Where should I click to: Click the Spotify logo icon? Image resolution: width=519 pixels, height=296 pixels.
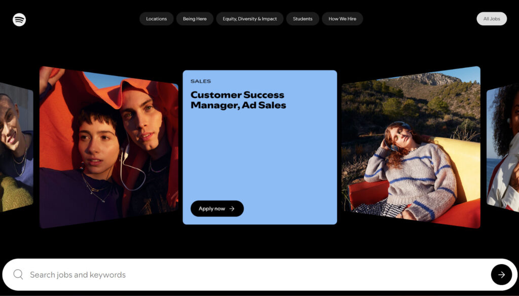click(x=19, y=20)
